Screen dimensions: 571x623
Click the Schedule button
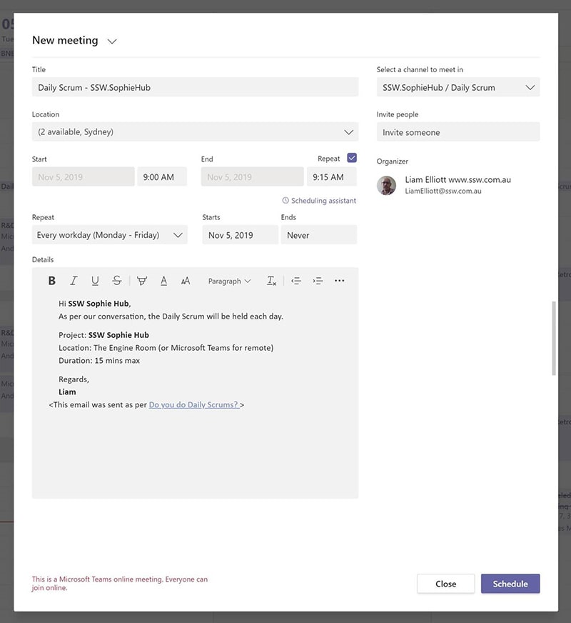(510, 584)
